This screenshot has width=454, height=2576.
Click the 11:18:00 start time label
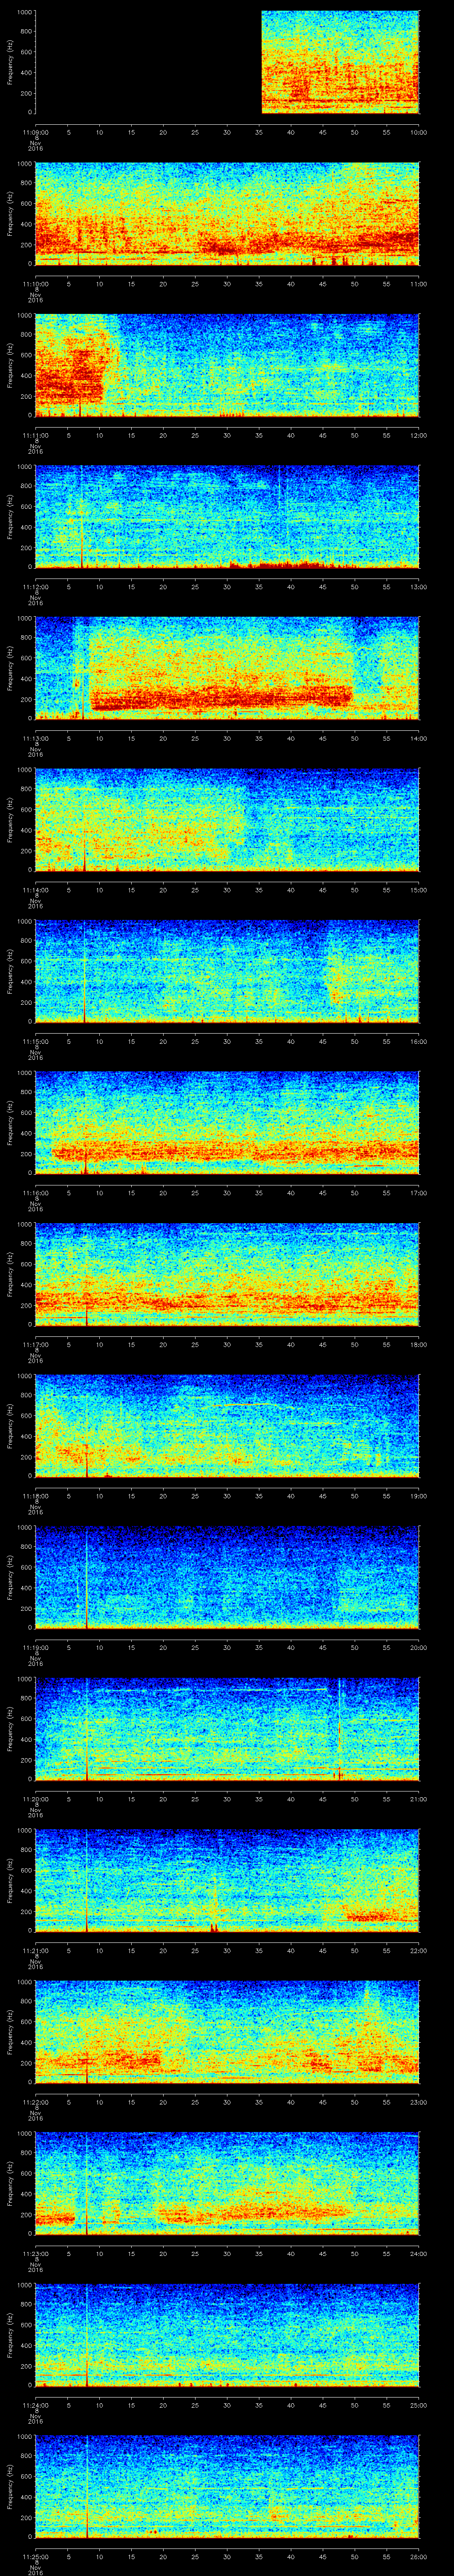(35, 1496)
